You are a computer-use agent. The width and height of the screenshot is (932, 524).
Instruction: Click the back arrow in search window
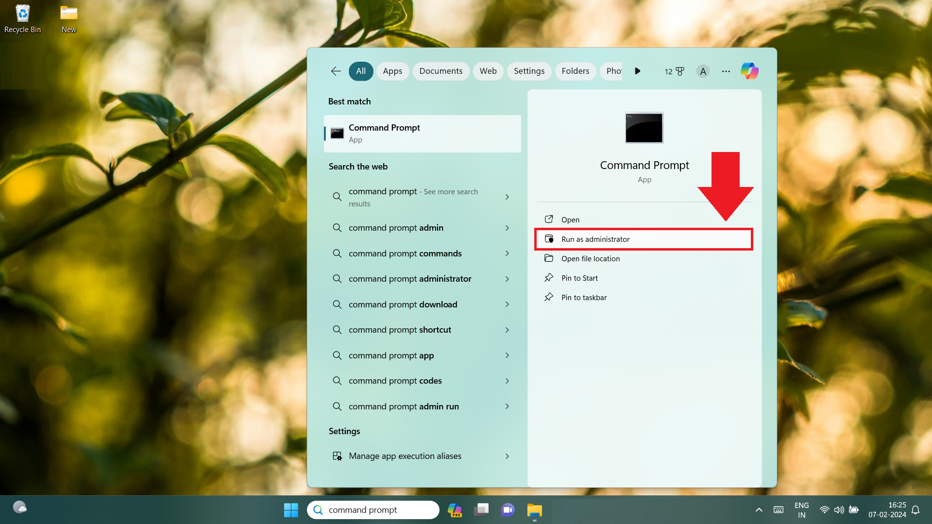click(336, 71)
